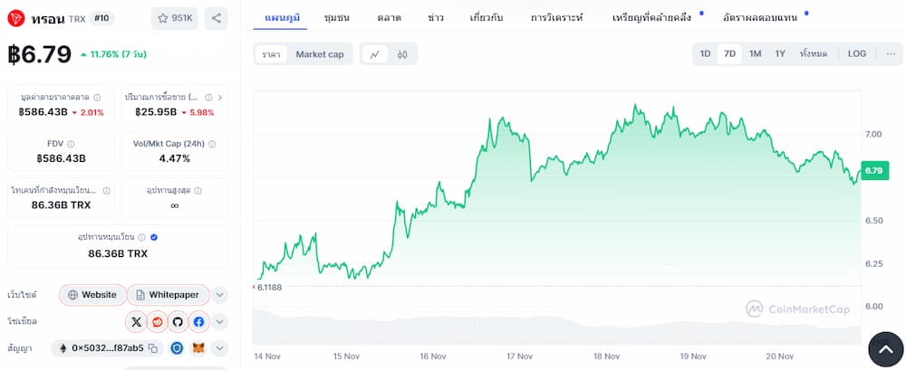The image size is (906, 370).
Task: Switch to candlestick chart icon
Action: point(402,54)
